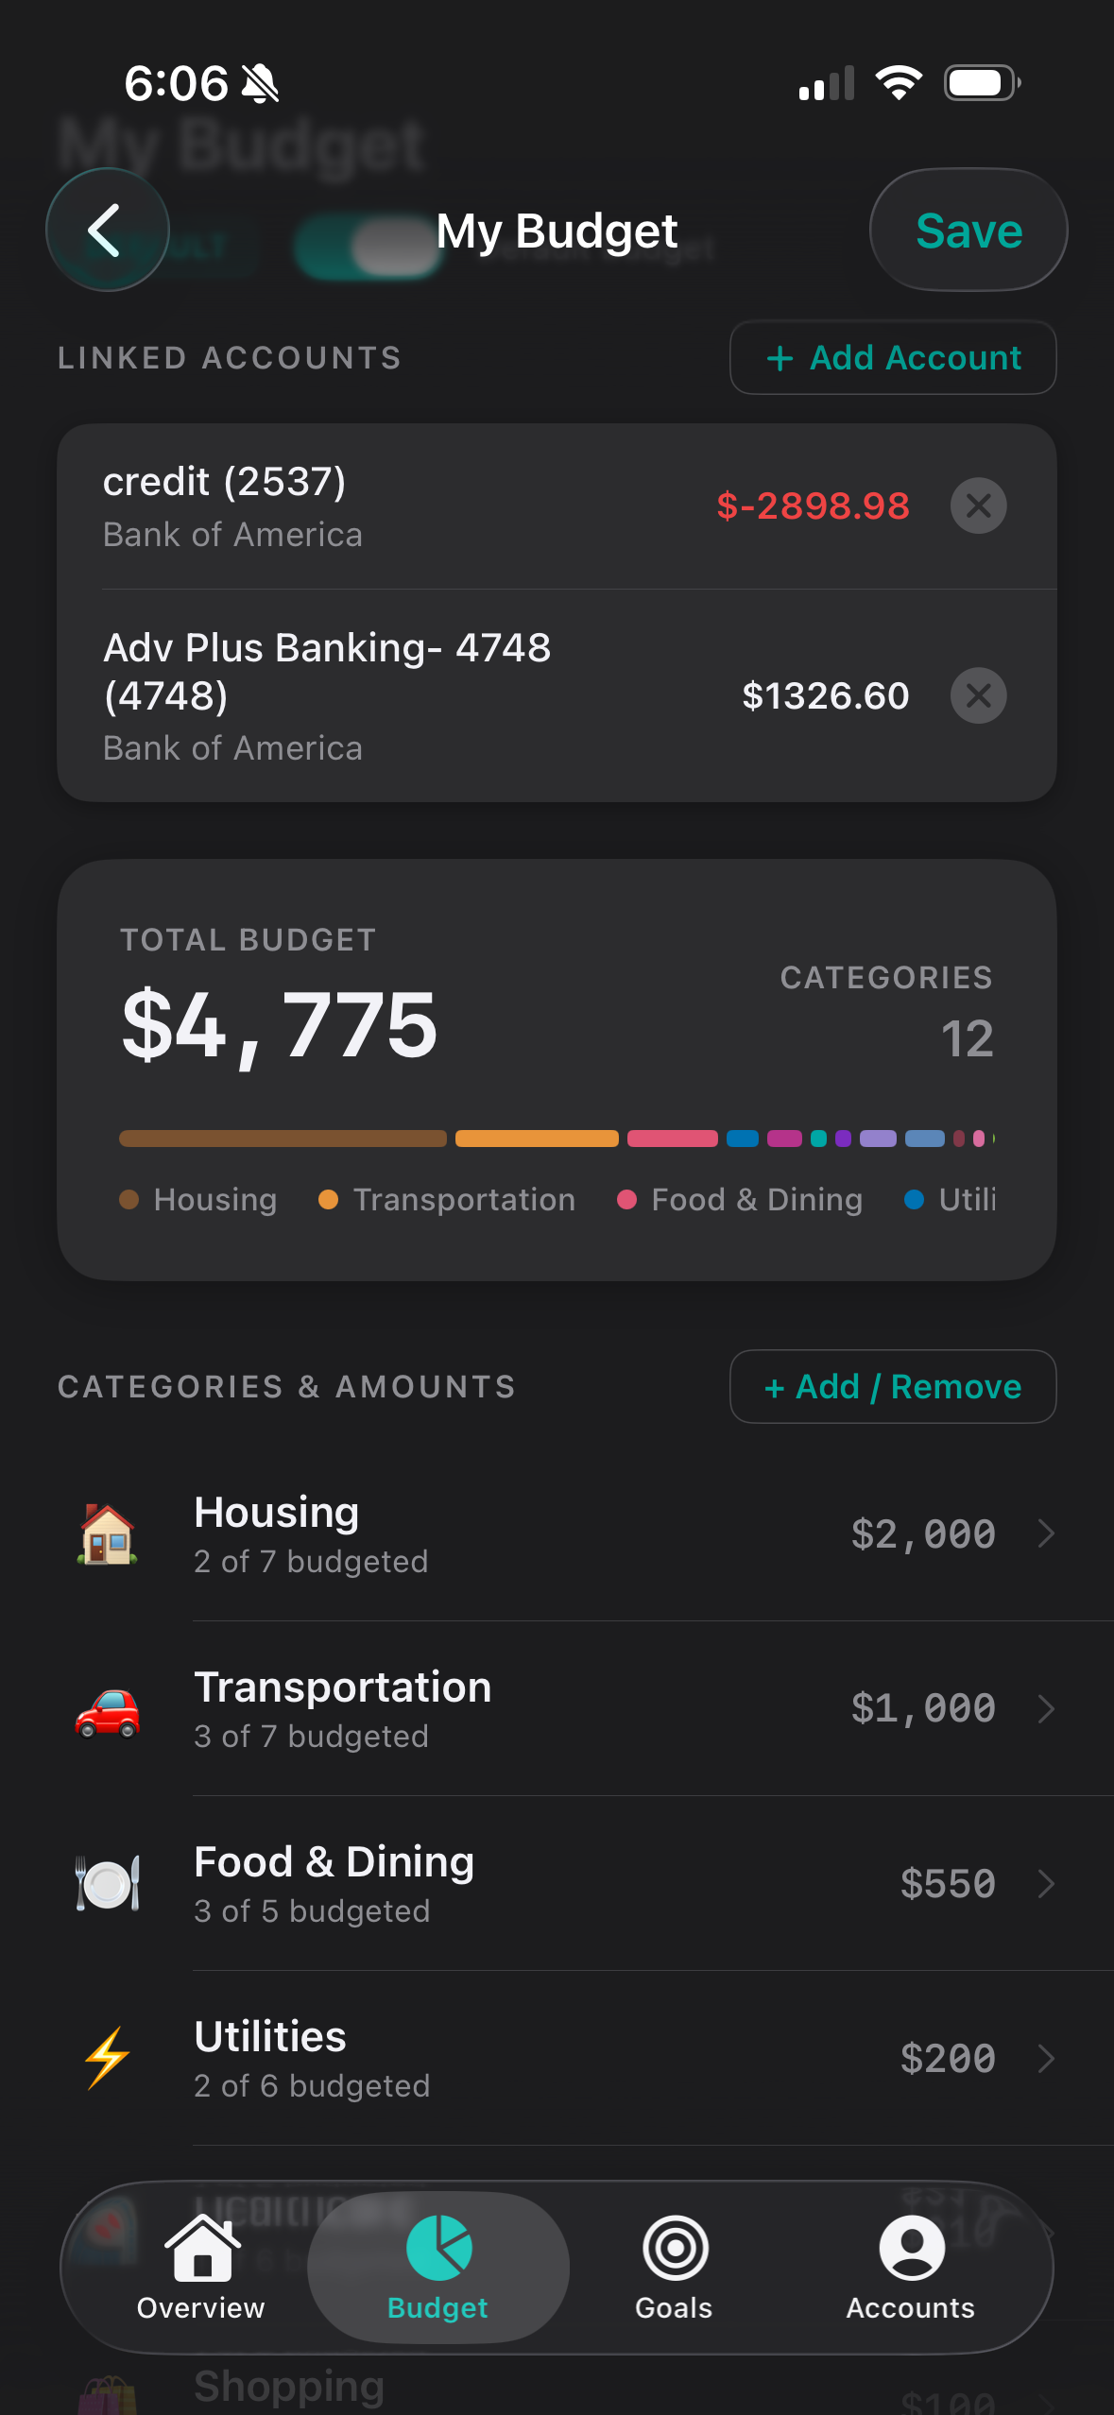This screenshot has width=1114, height=2415.
Task: Remove the credit (2537) linked account
Action: [x=978, y=505]
